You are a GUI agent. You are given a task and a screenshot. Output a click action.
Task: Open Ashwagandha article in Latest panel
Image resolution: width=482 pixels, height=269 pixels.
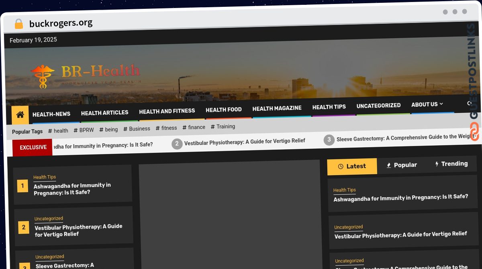pos(401,198)
